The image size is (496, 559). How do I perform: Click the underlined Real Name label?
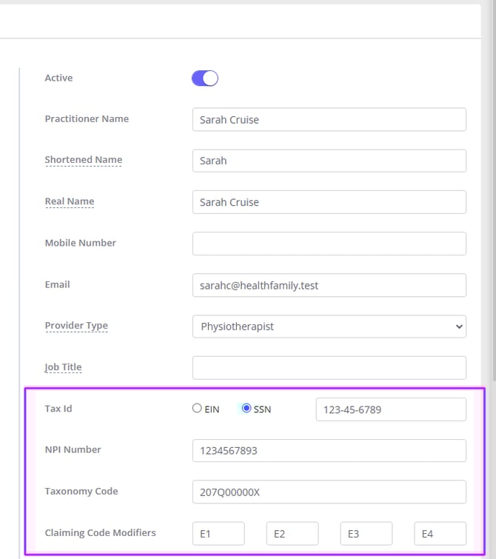click(69, 201)
